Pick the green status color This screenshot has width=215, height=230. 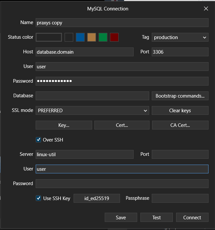coord(103,37)
